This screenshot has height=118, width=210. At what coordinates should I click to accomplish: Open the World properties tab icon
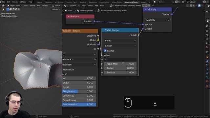(207, 47)
